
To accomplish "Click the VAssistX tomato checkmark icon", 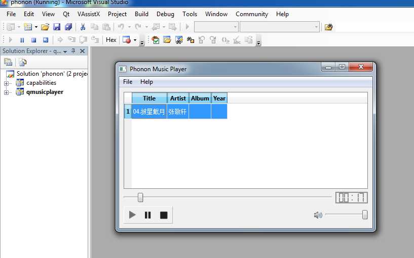I will coord(156,40).
